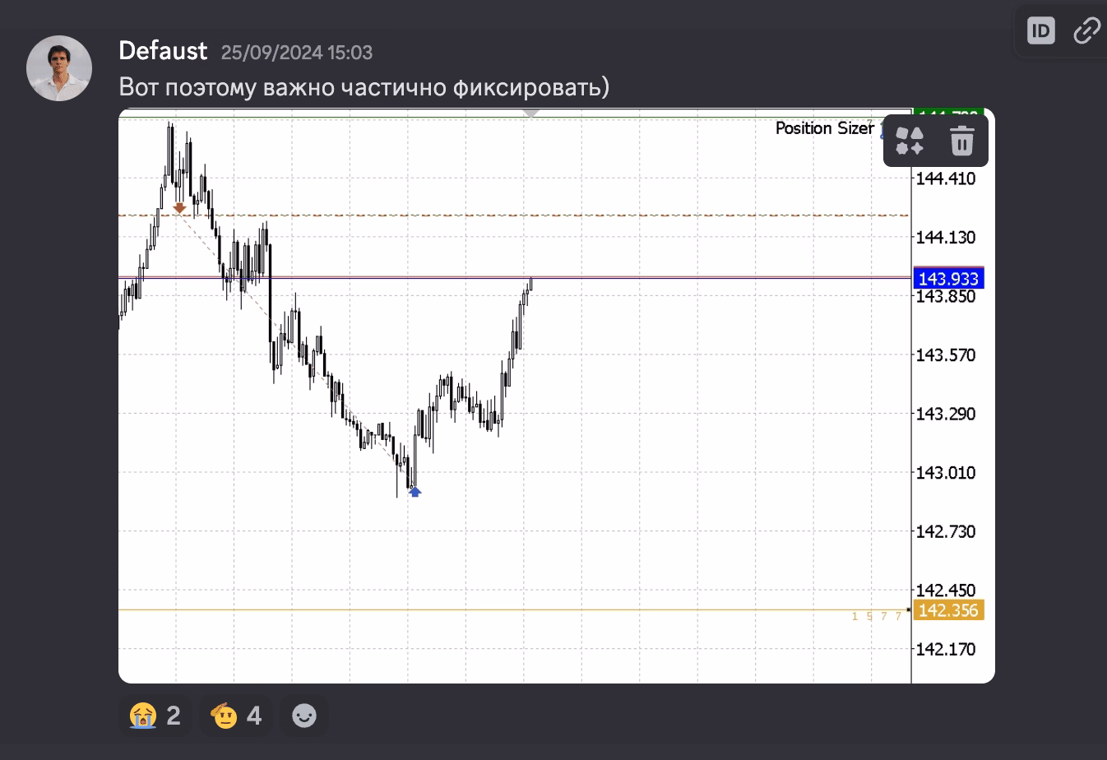This screenshot has width=1107, height=760.
Task: Click the 142.450 price axis value
Action: (x=946, y=591)
